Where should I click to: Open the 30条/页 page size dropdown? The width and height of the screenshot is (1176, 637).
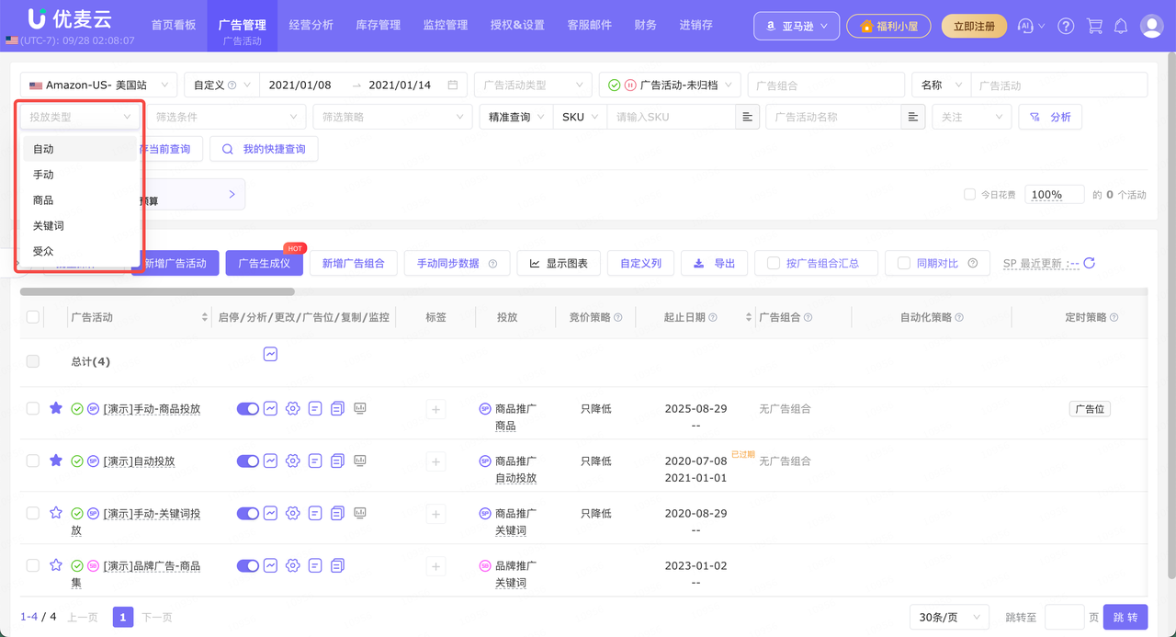949,617
